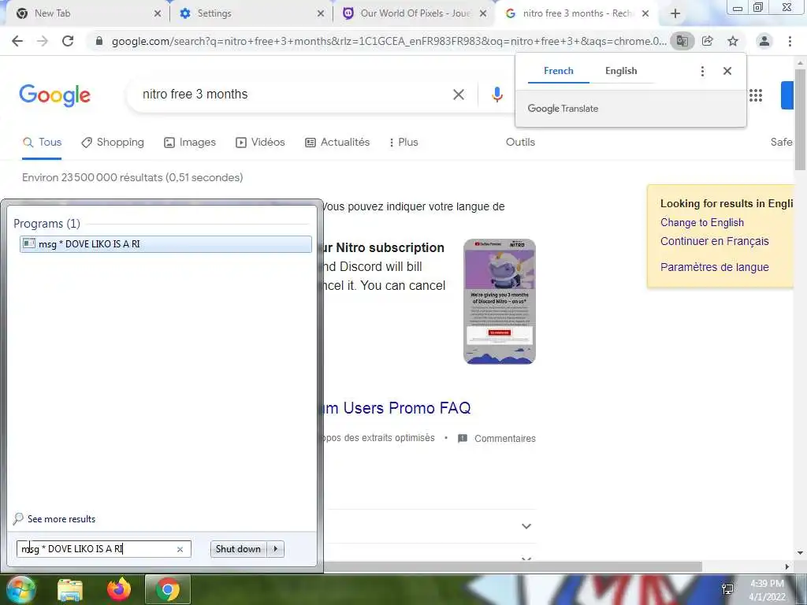Close Our World Of Pixels tab

coord(483,14)
